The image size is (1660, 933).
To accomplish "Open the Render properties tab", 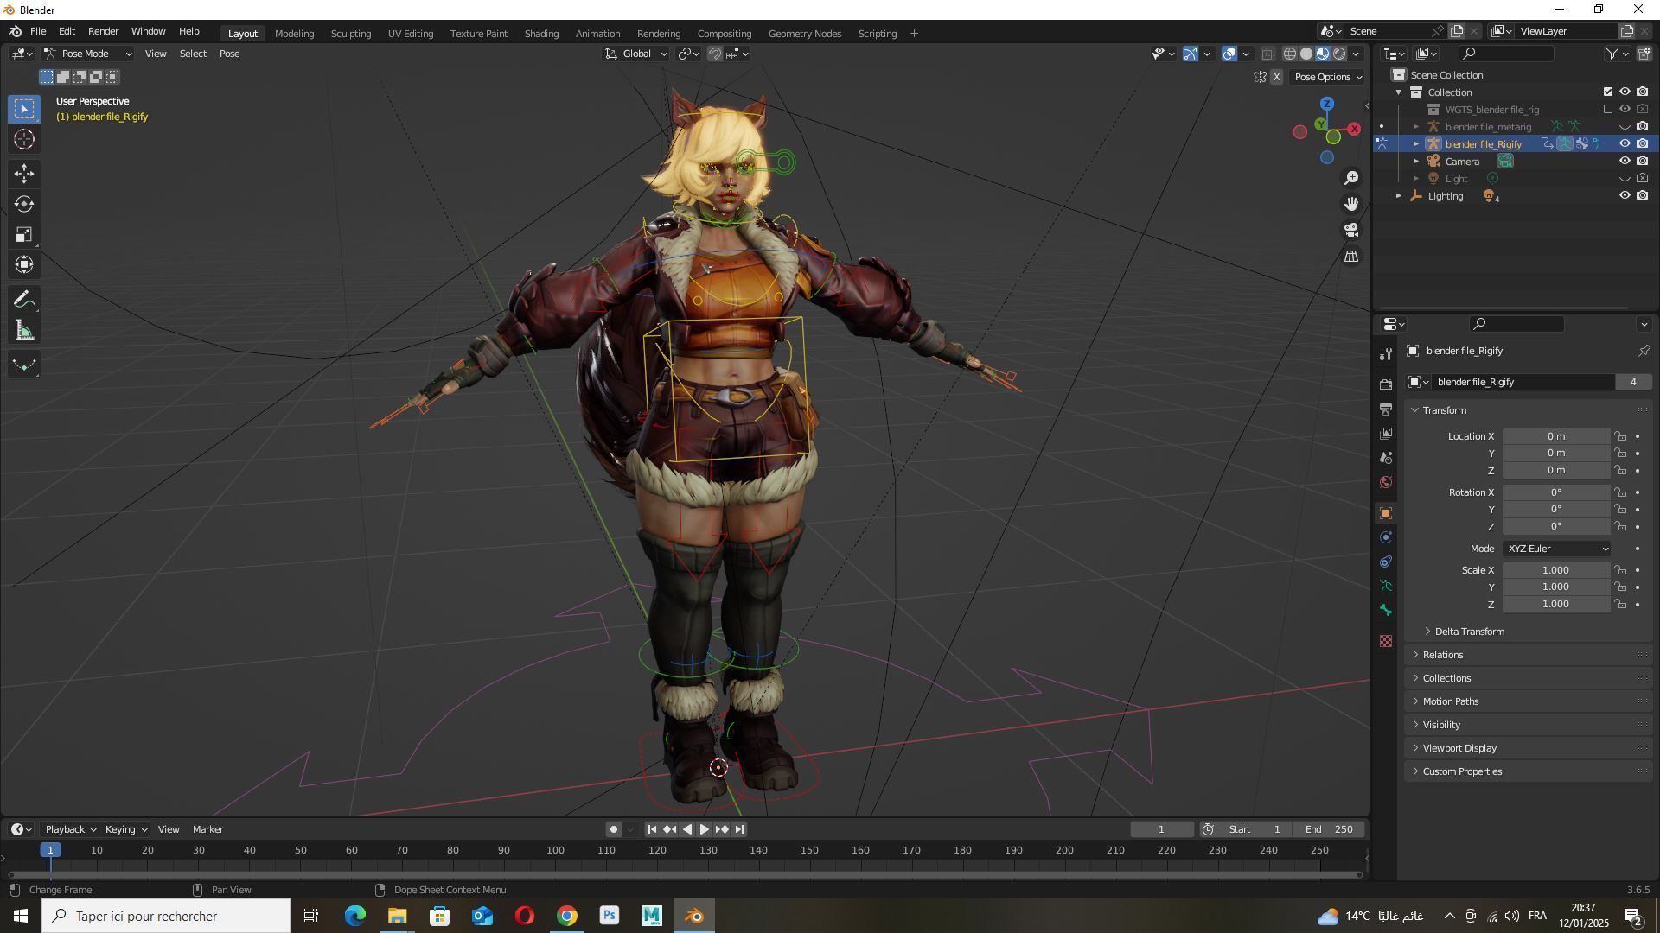I will tap(1386, 384).
